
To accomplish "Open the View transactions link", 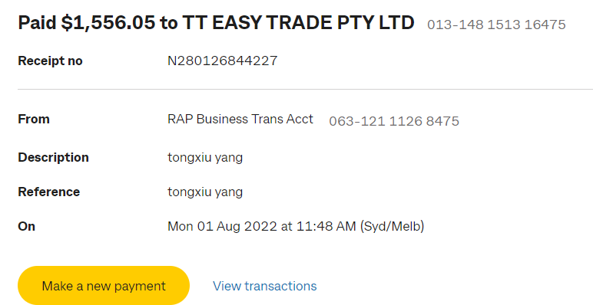I will (x=265, y=286).
